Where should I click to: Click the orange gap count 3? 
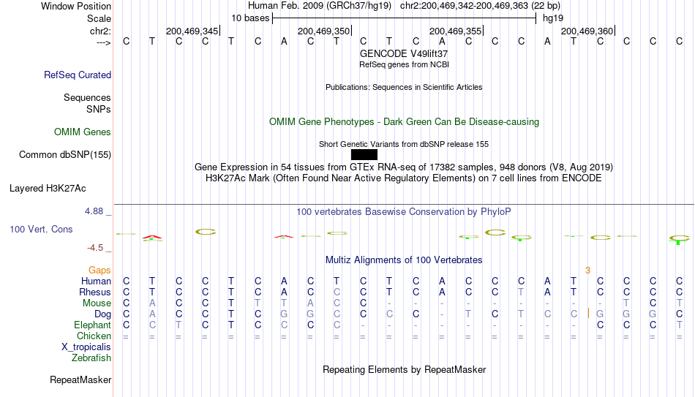tap(587, 271)
